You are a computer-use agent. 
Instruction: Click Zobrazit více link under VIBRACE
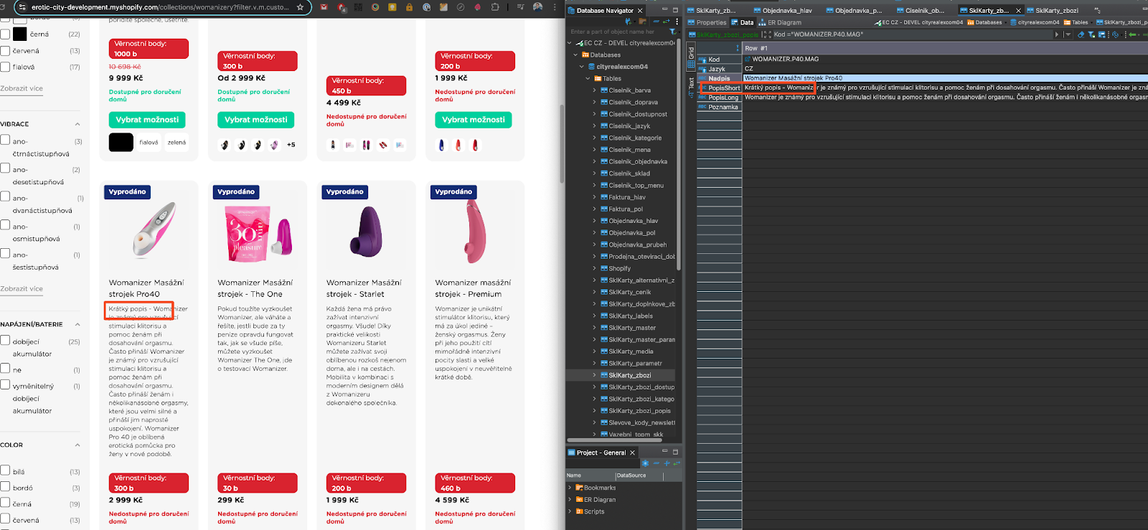22,288
